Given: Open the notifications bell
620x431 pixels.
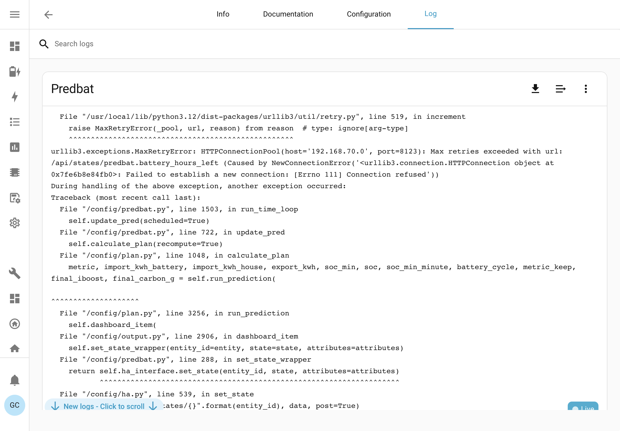Looking at the screenshot, I should tap(14, 380).
